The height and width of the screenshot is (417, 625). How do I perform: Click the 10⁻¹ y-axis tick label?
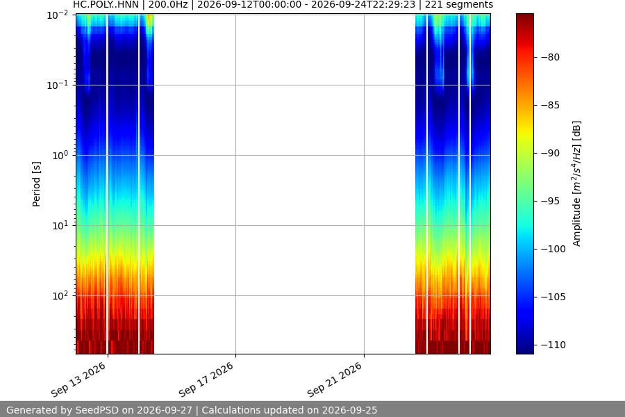pyautogui.click(x=58, y=85)
